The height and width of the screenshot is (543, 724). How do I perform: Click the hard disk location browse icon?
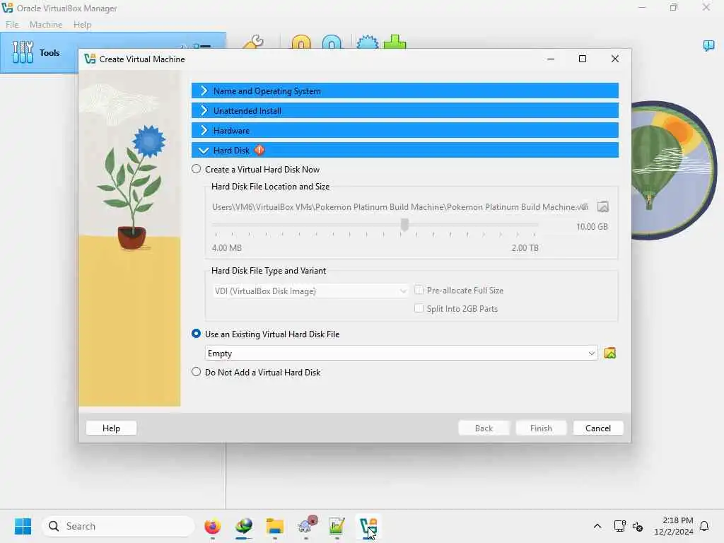(x=602, y=207)
